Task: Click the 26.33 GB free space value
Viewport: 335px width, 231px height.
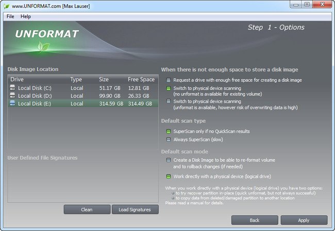Action: pyautogui.click(x=139, y=96)
